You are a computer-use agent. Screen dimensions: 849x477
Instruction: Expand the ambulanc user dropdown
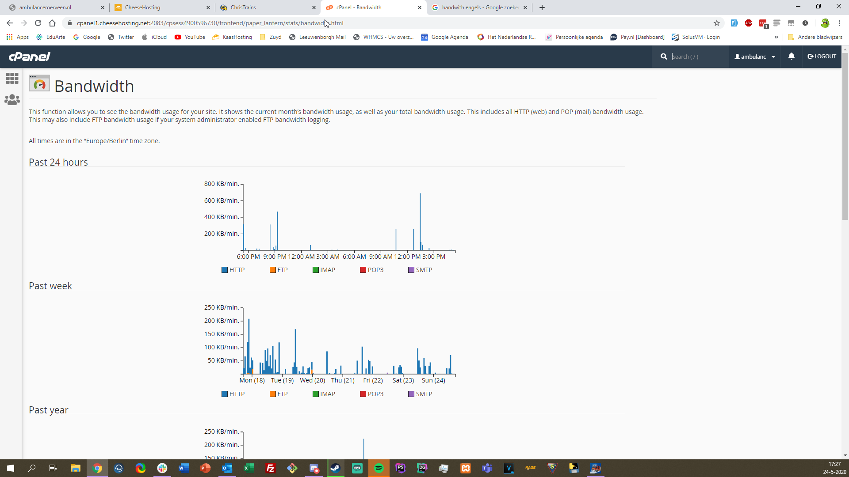755,57
